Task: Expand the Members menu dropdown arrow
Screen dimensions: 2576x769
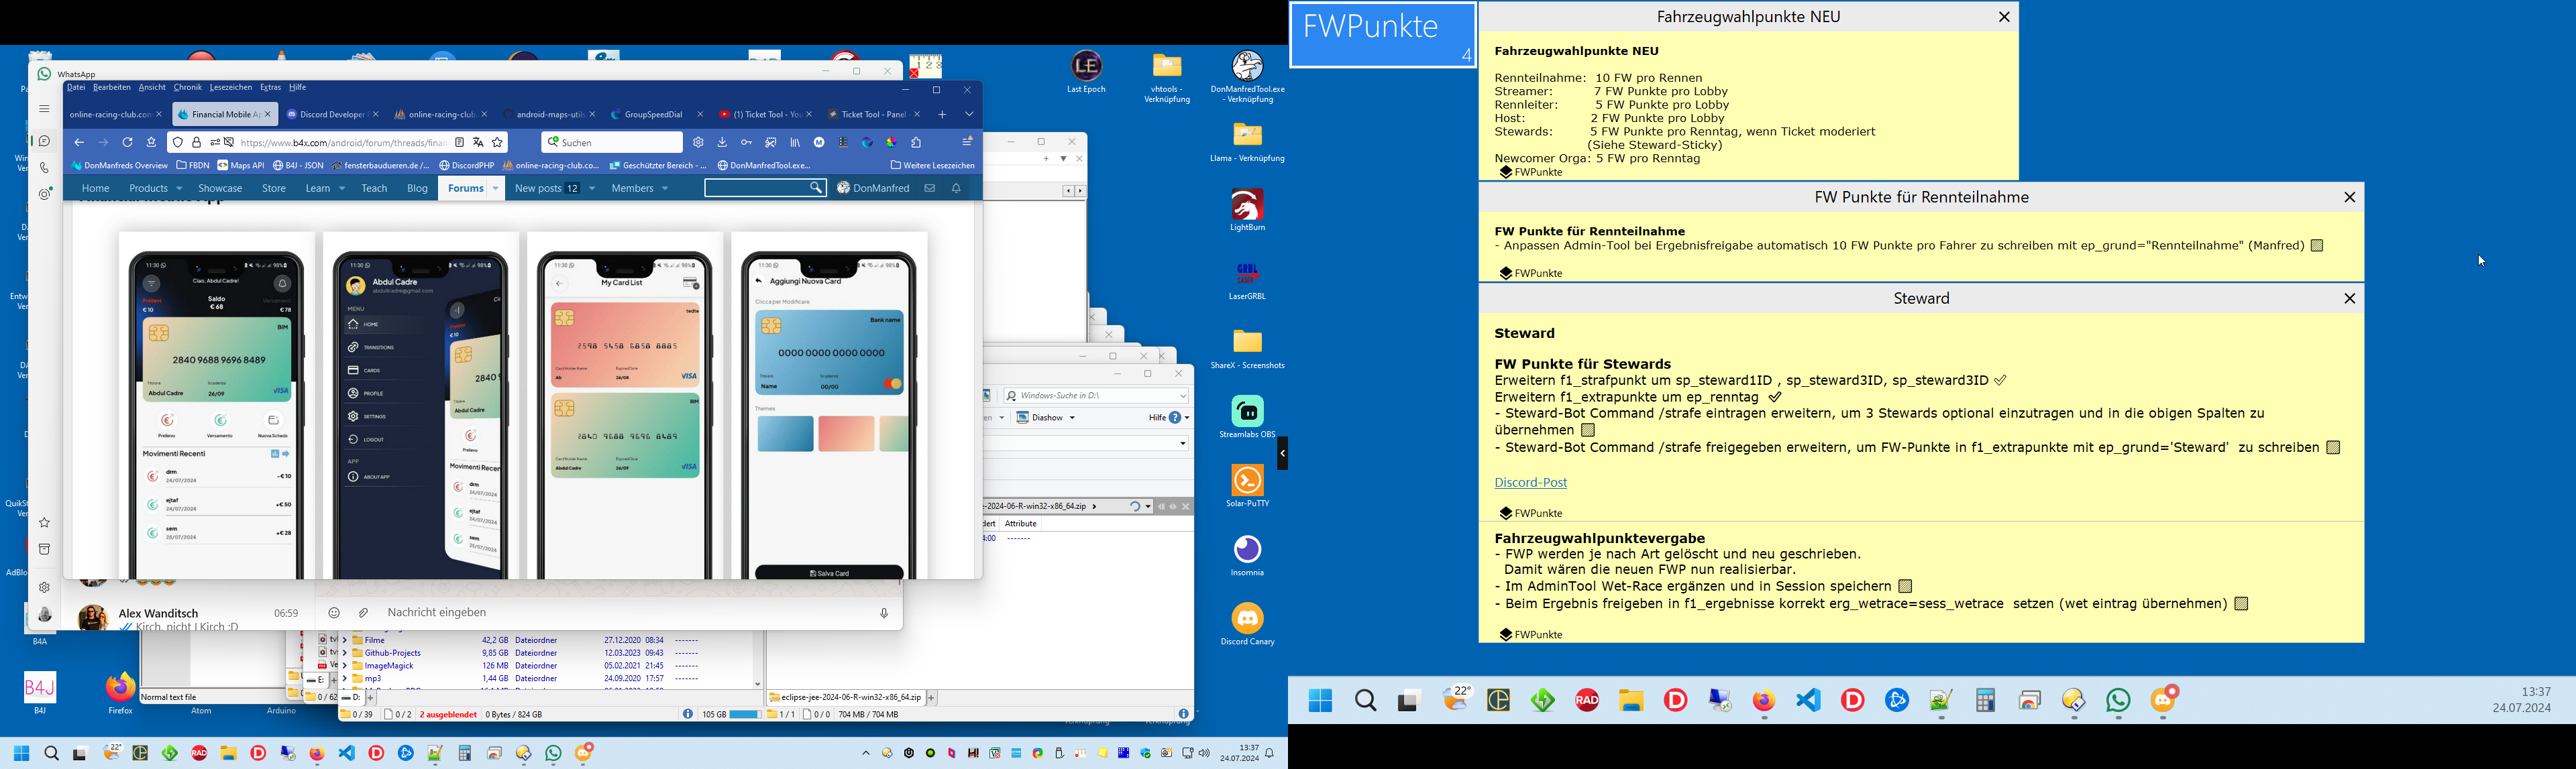Action: (665, 189)
